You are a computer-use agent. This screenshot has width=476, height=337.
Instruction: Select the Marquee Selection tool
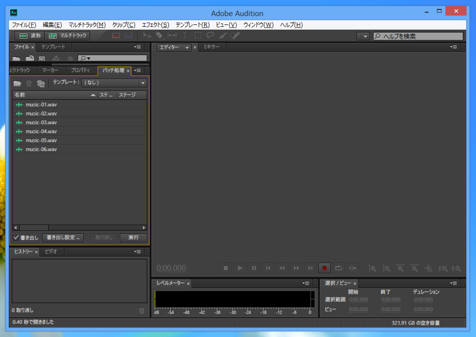click(x=198, y=36)
